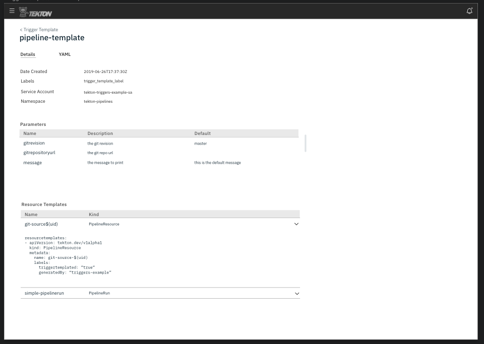Click the date value 2019-06-26T17:37:30Z
This screenshot has height=344, width=484.
click(x=105, y=72)
